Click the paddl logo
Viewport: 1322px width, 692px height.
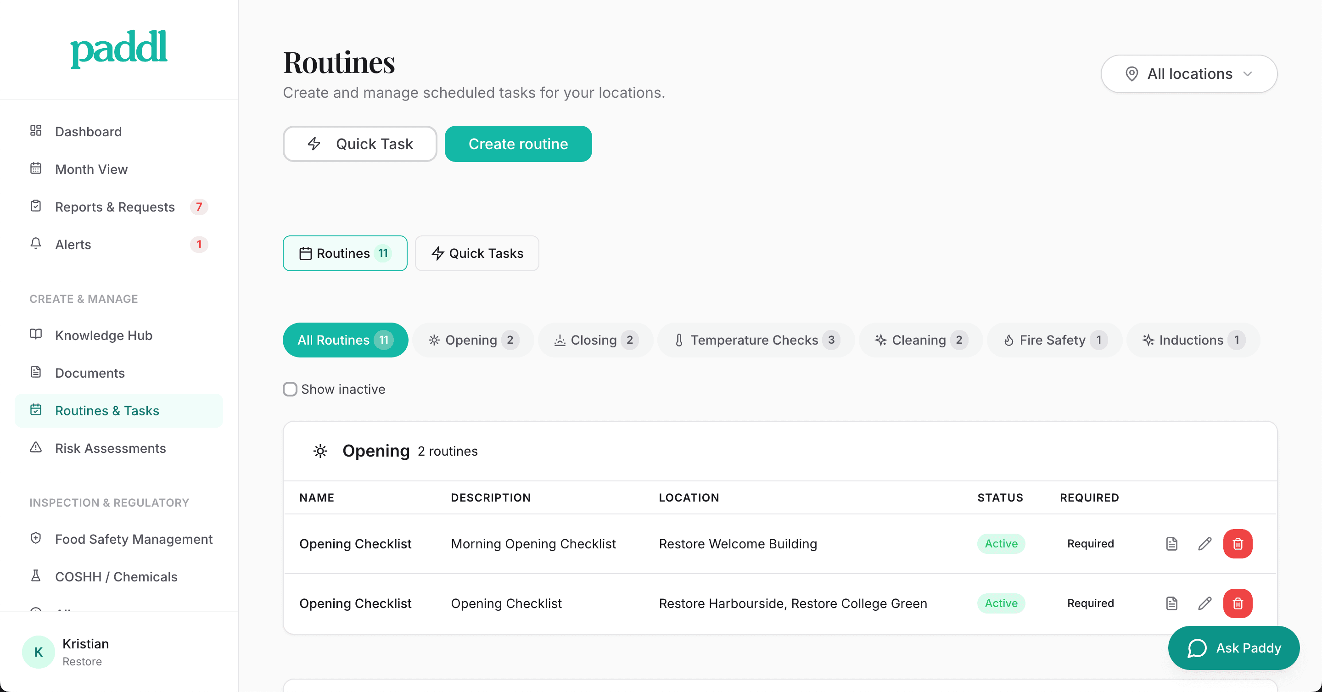[x=118, y=48]
